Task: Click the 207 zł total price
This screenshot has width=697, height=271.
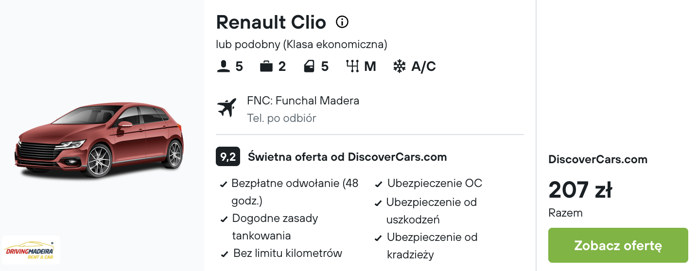Action: [580, 190]
